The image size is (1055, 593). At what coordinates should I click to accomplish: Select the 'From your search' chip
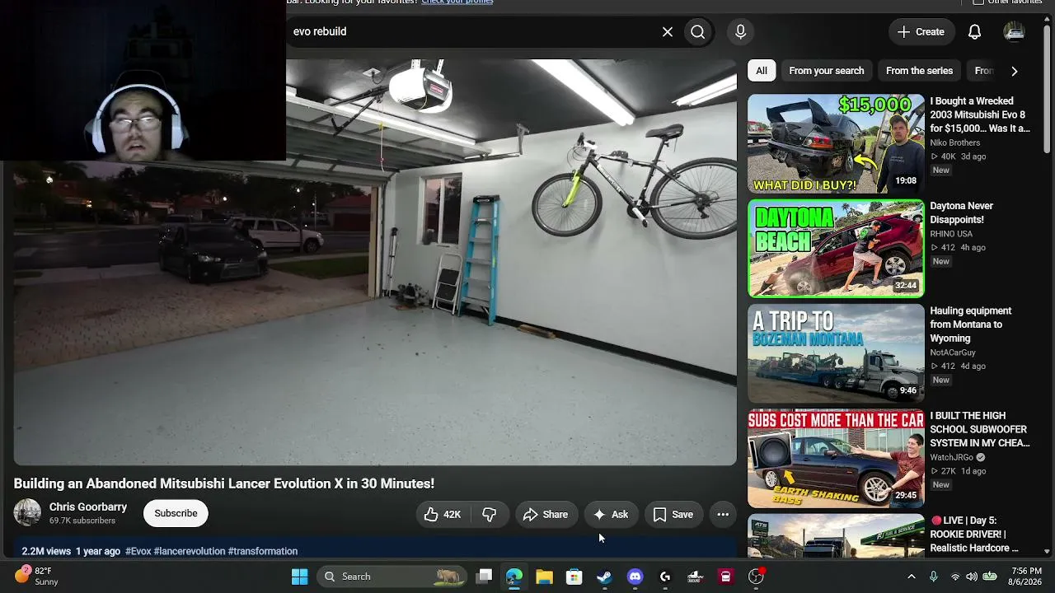tap(827, 71)
